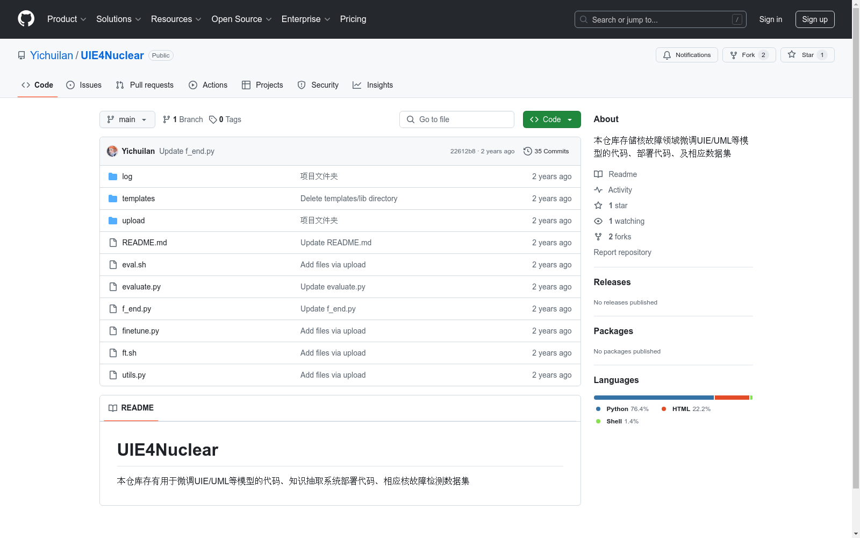Open the main branch selector dropdown

[127, 119]
